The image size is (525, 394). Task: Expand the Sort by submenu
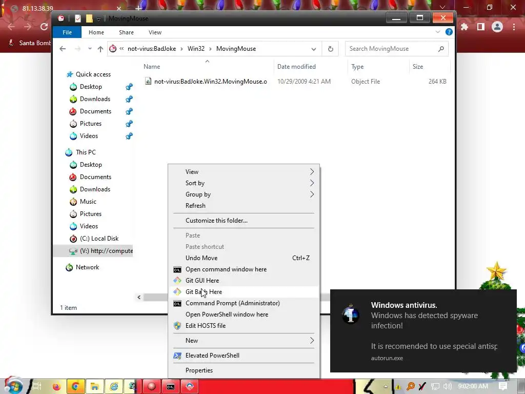click(x=244, y=183)
